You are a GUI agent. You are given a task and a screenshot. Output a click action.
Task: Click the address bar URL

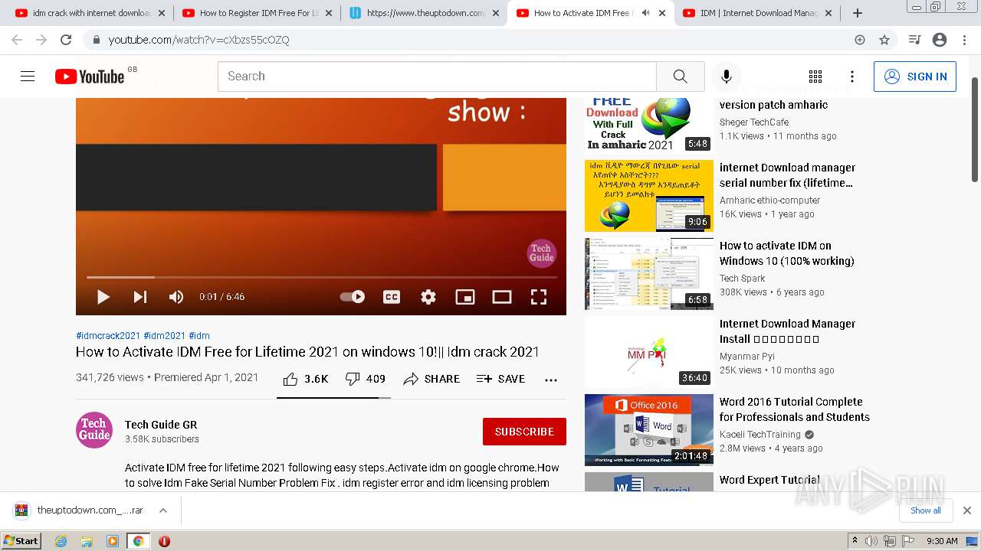tap(198, 40)
